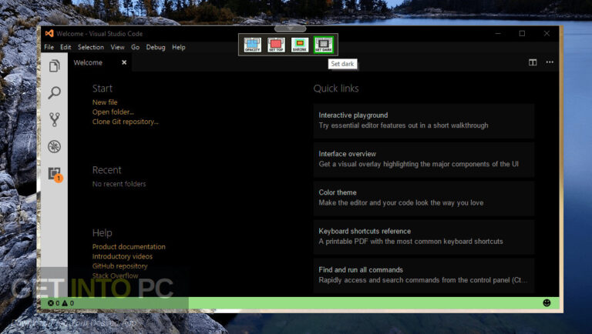Click the Set Top button in the floating toolbar
Viewport: 592px width, 334px height.
click(276, 45)
